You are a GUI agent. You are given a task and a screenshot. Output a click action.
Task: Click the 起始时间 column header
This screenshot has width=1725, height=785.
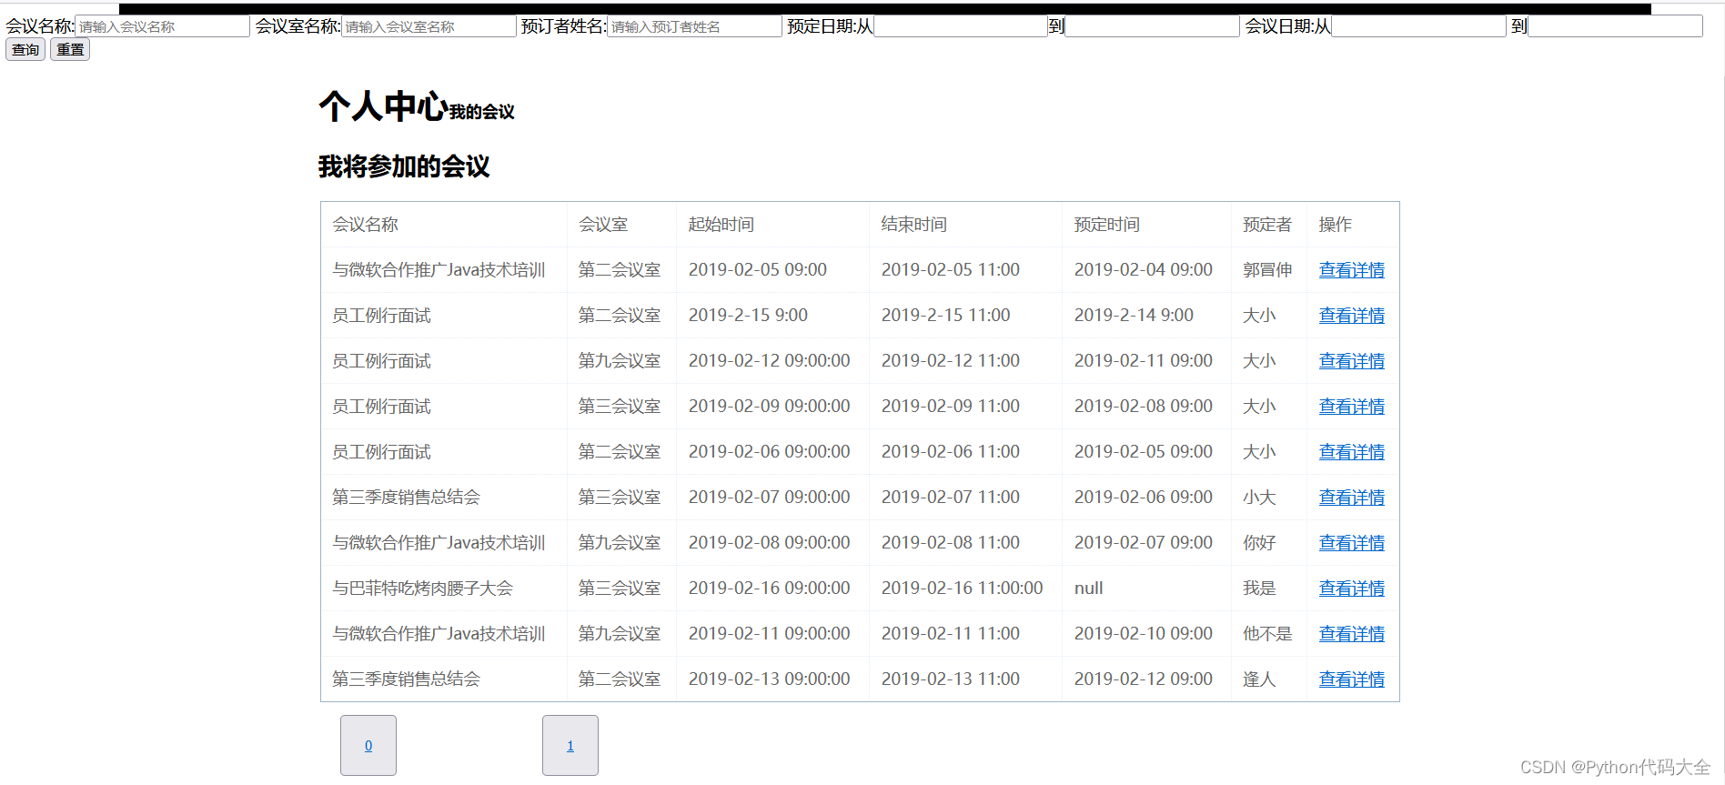click(x=721, y=225)
